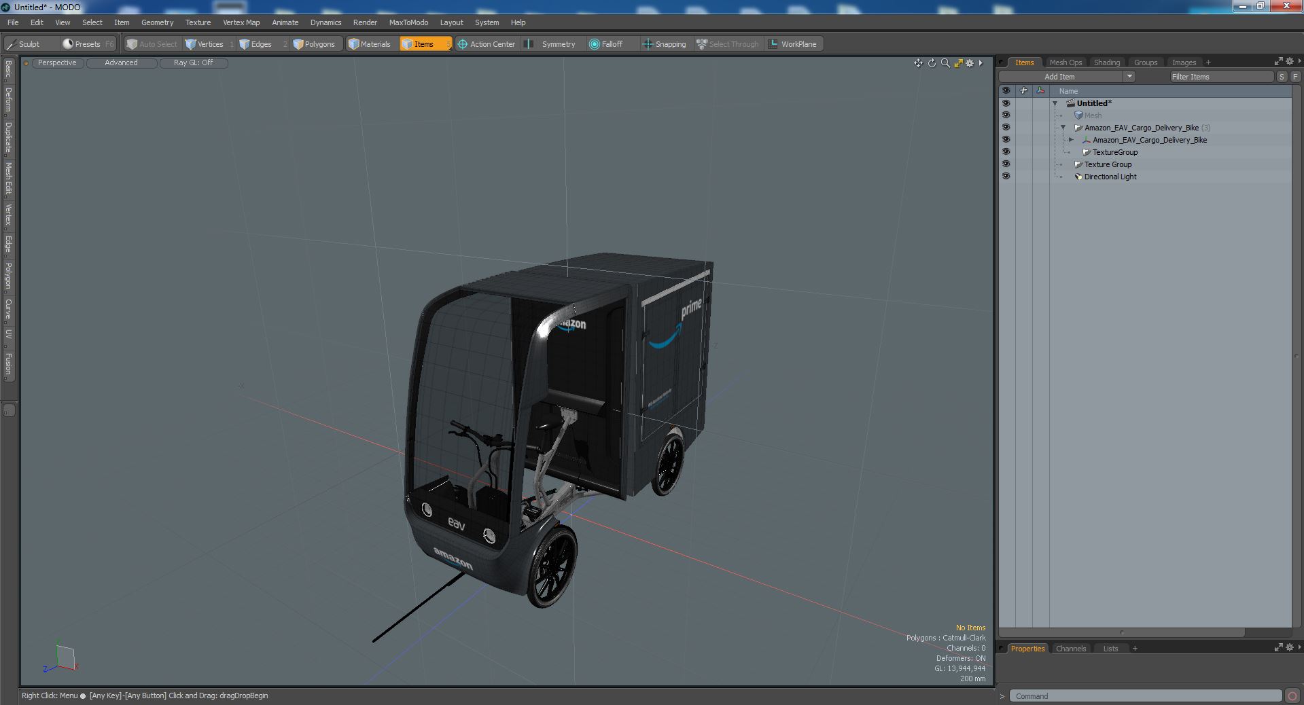Expand Amazon_EAV_Cargo_Delivery_Bike locator child
The width and height of the screenshot is (1304, 705).
click(1072, 140)
